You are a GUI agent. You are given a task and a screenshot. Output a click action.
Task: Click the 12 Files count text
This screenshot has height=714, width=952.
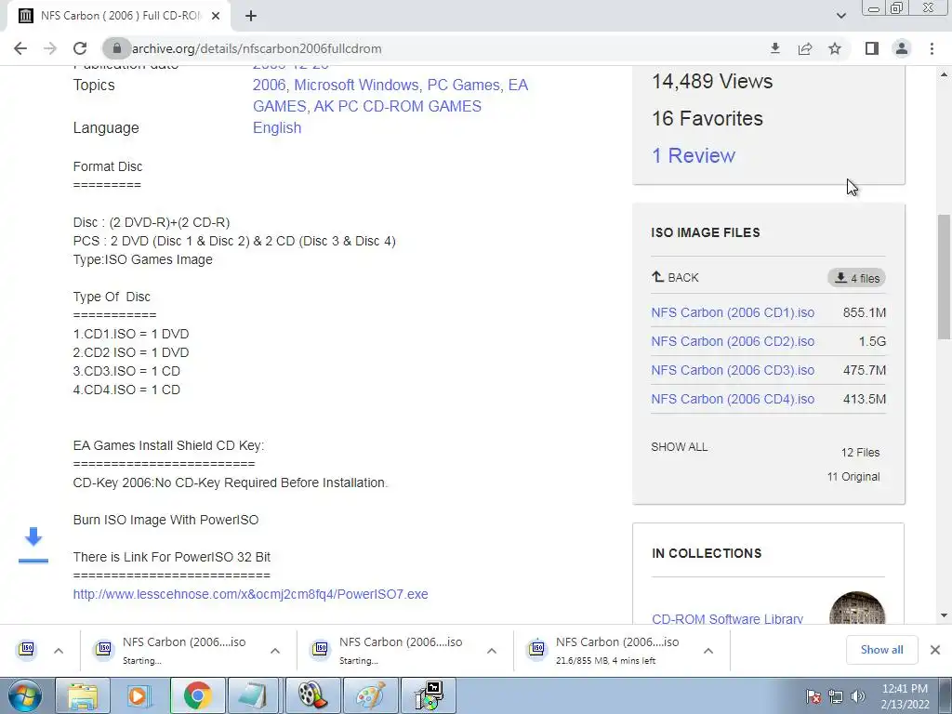[860, 453]
